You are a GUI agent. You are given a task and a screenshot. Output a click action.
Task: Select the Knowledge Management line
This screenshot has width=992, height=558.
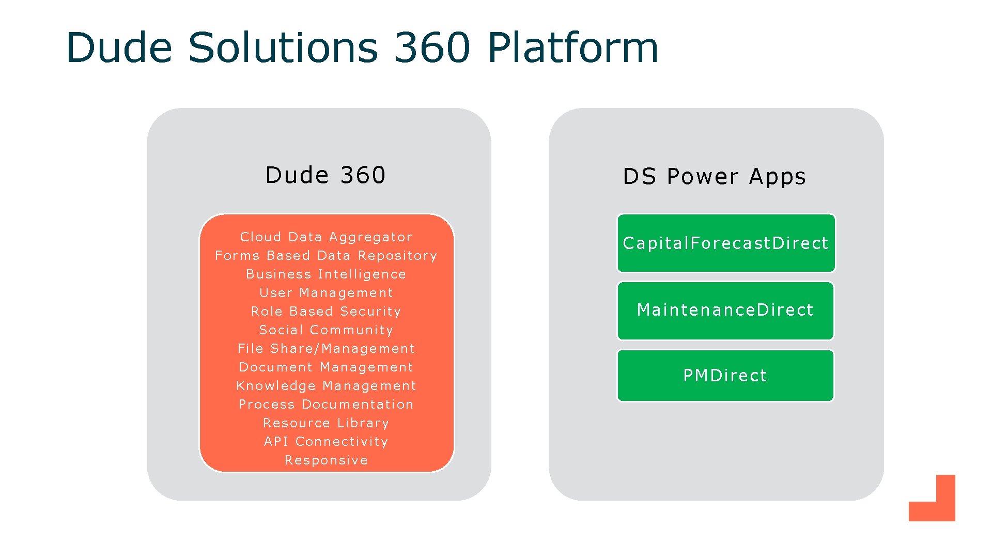(x=326, y=386)
